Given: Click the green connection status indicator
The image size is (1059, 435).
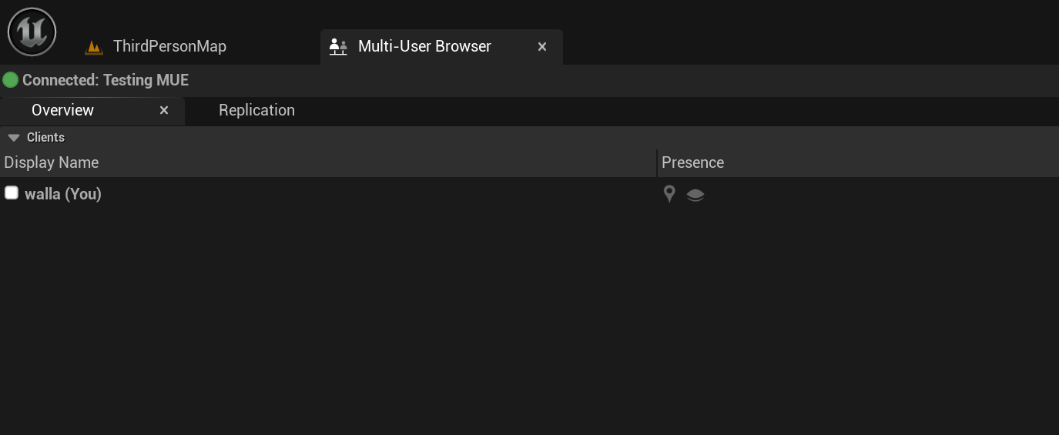Looking at the screenshot, I should pyautogui.click(x=11, y=80).
